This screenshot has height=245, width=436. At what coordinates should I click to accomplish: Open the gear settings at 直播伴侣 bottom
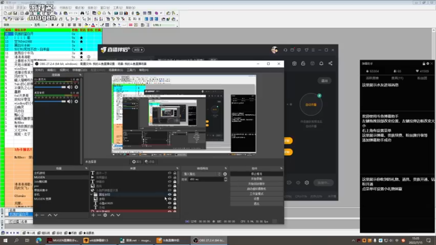pyautogui.click(x=307, y=182)
